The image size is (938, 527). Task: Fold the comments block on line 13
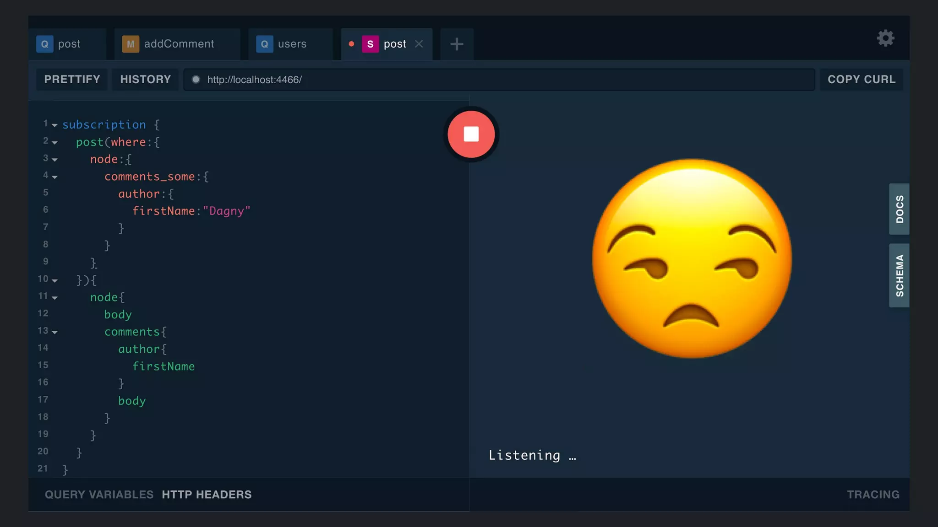55,332
